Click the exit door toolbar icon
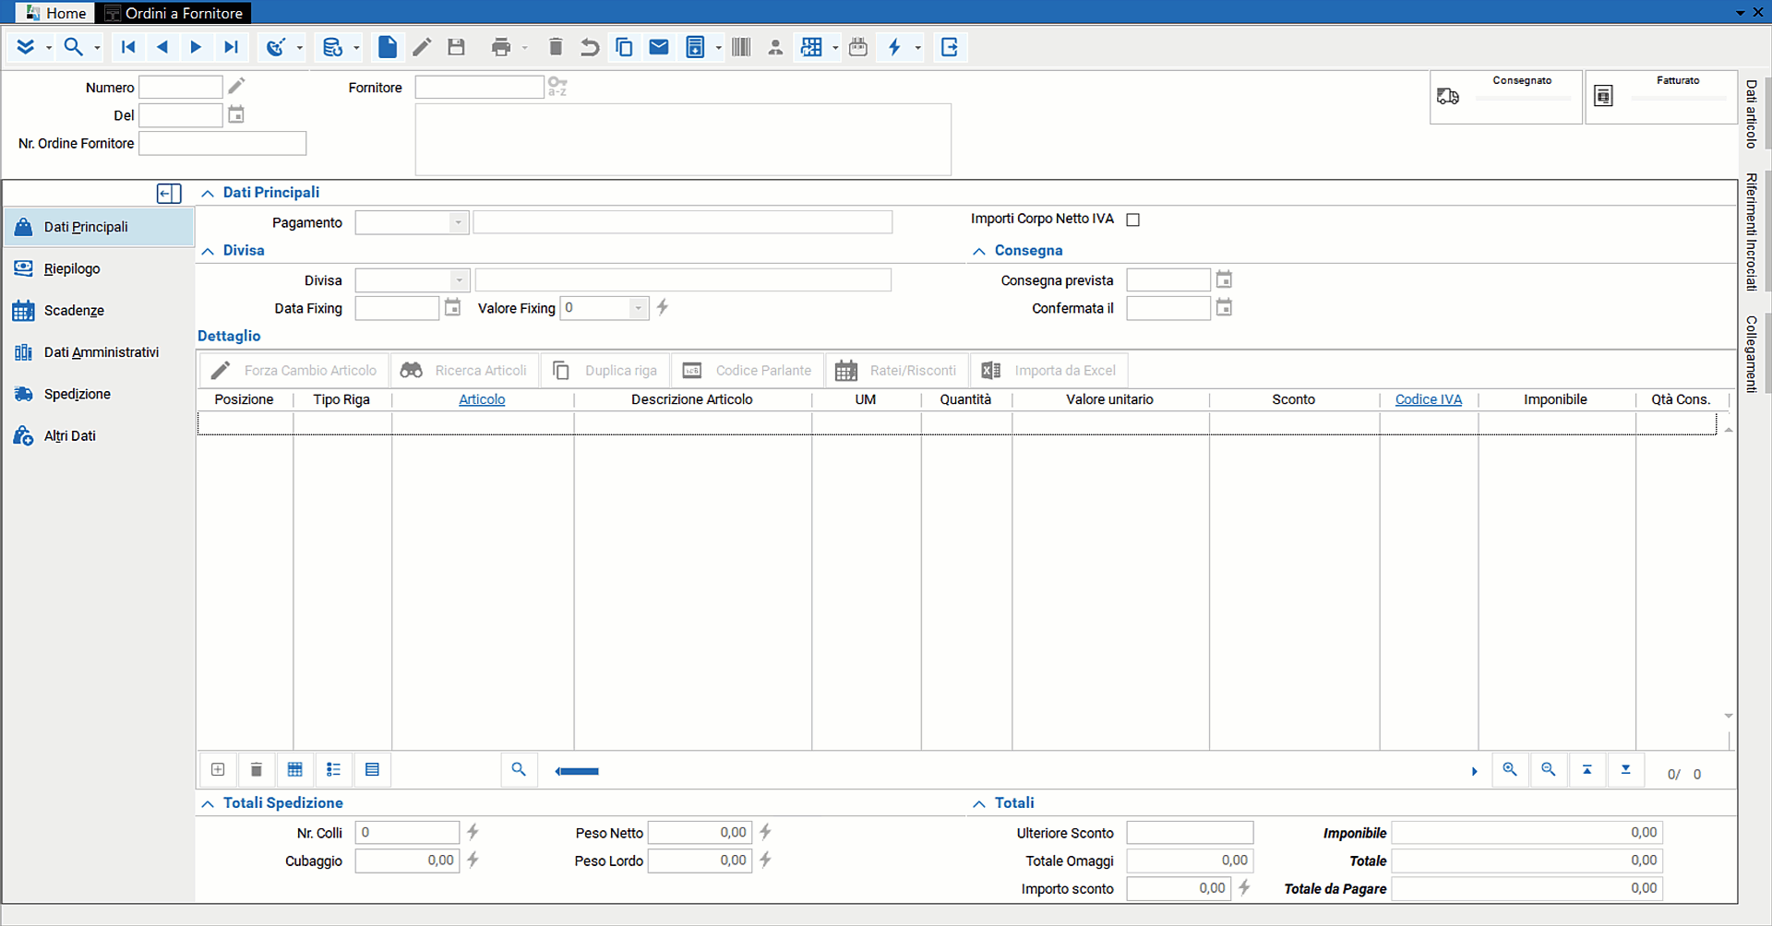 point(949,47)
